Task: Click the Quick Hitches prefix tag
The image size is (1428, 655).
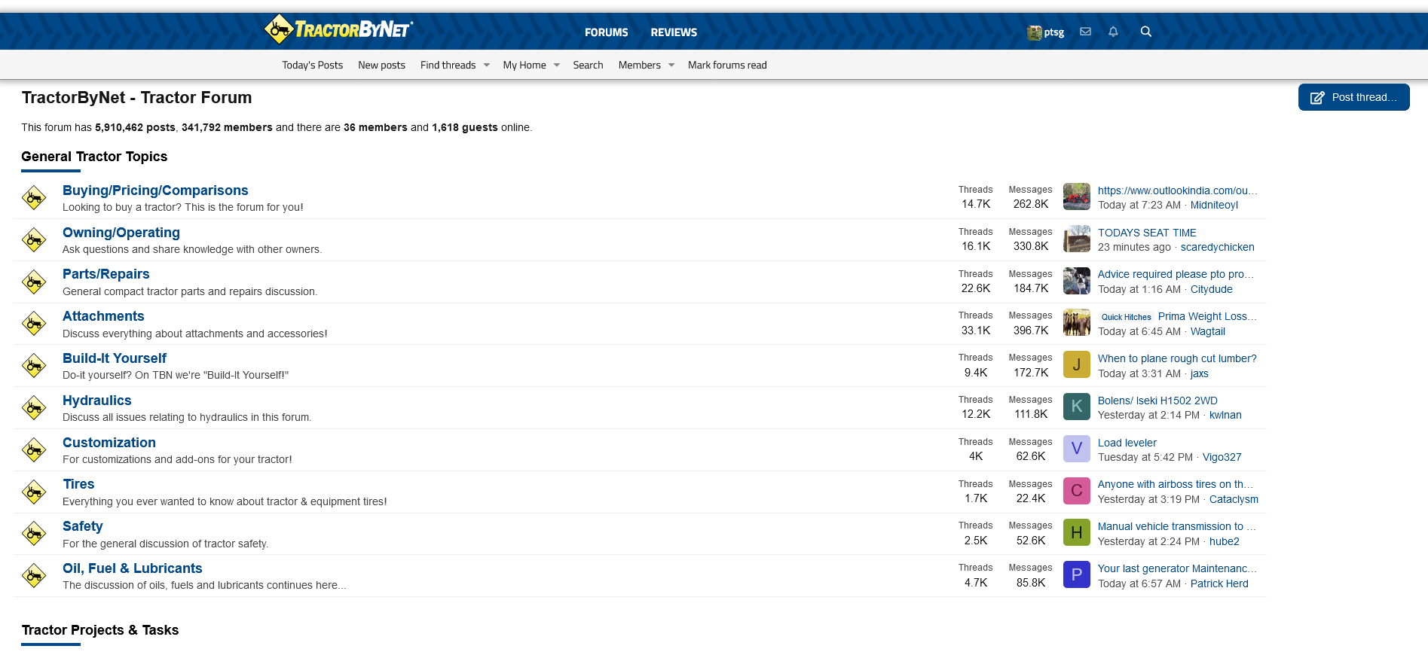Action: 1126,317
